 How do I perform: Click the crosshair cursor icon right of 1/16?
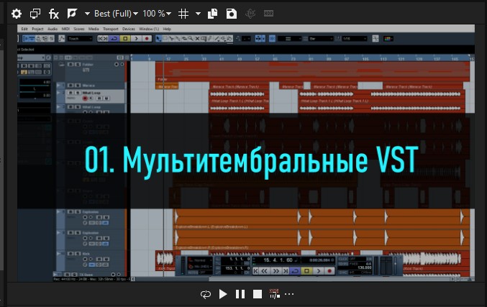coord(376,39)
